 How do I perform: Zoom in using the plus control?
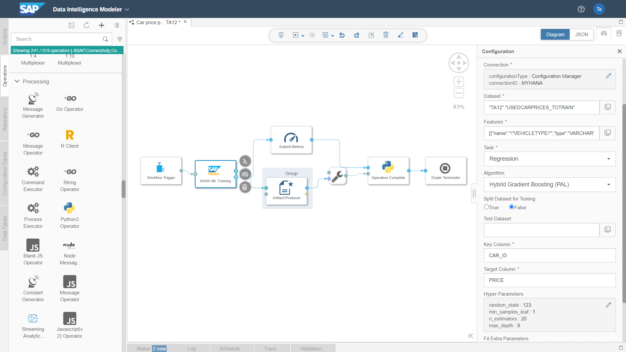pyautogui.click(x=459, y=81)
